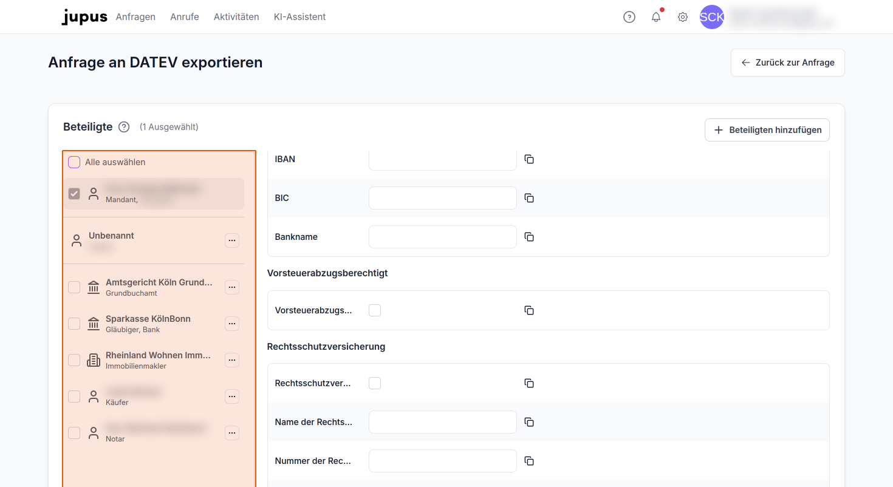Click the Beteiligten hinzufügen button
Image resolution: width=893 pixels, height=487 pixels.
[767, 130]
